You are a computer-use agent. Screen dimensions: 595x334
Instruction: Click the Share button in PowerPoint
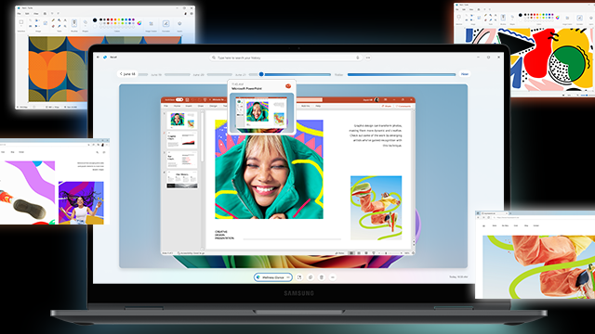pyautogui.click(x=387, y=106)
